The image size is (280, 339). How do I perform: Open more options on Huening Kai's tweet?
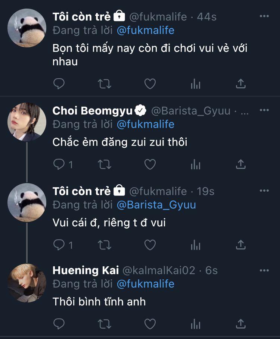[x=264, y=270]
